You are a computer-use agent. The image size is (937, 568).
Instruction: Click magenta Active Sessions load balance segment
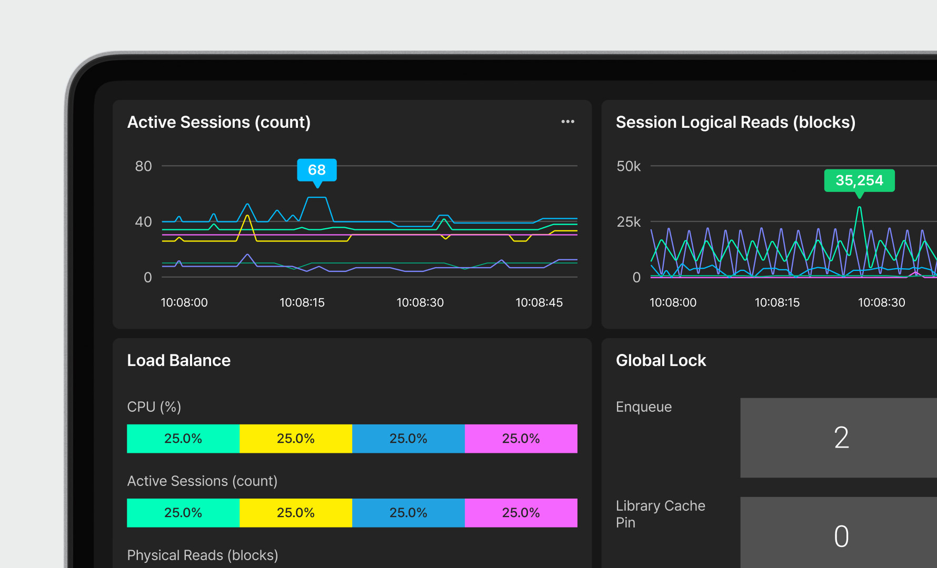point(521,513)
